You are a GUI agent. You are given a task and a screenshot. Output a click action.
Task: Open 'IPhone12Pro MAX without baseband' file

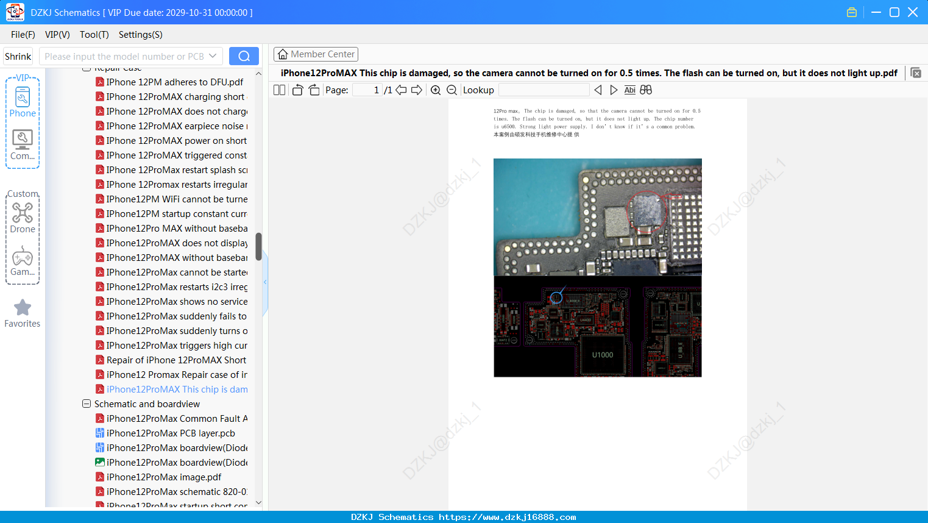pos(171,229)
